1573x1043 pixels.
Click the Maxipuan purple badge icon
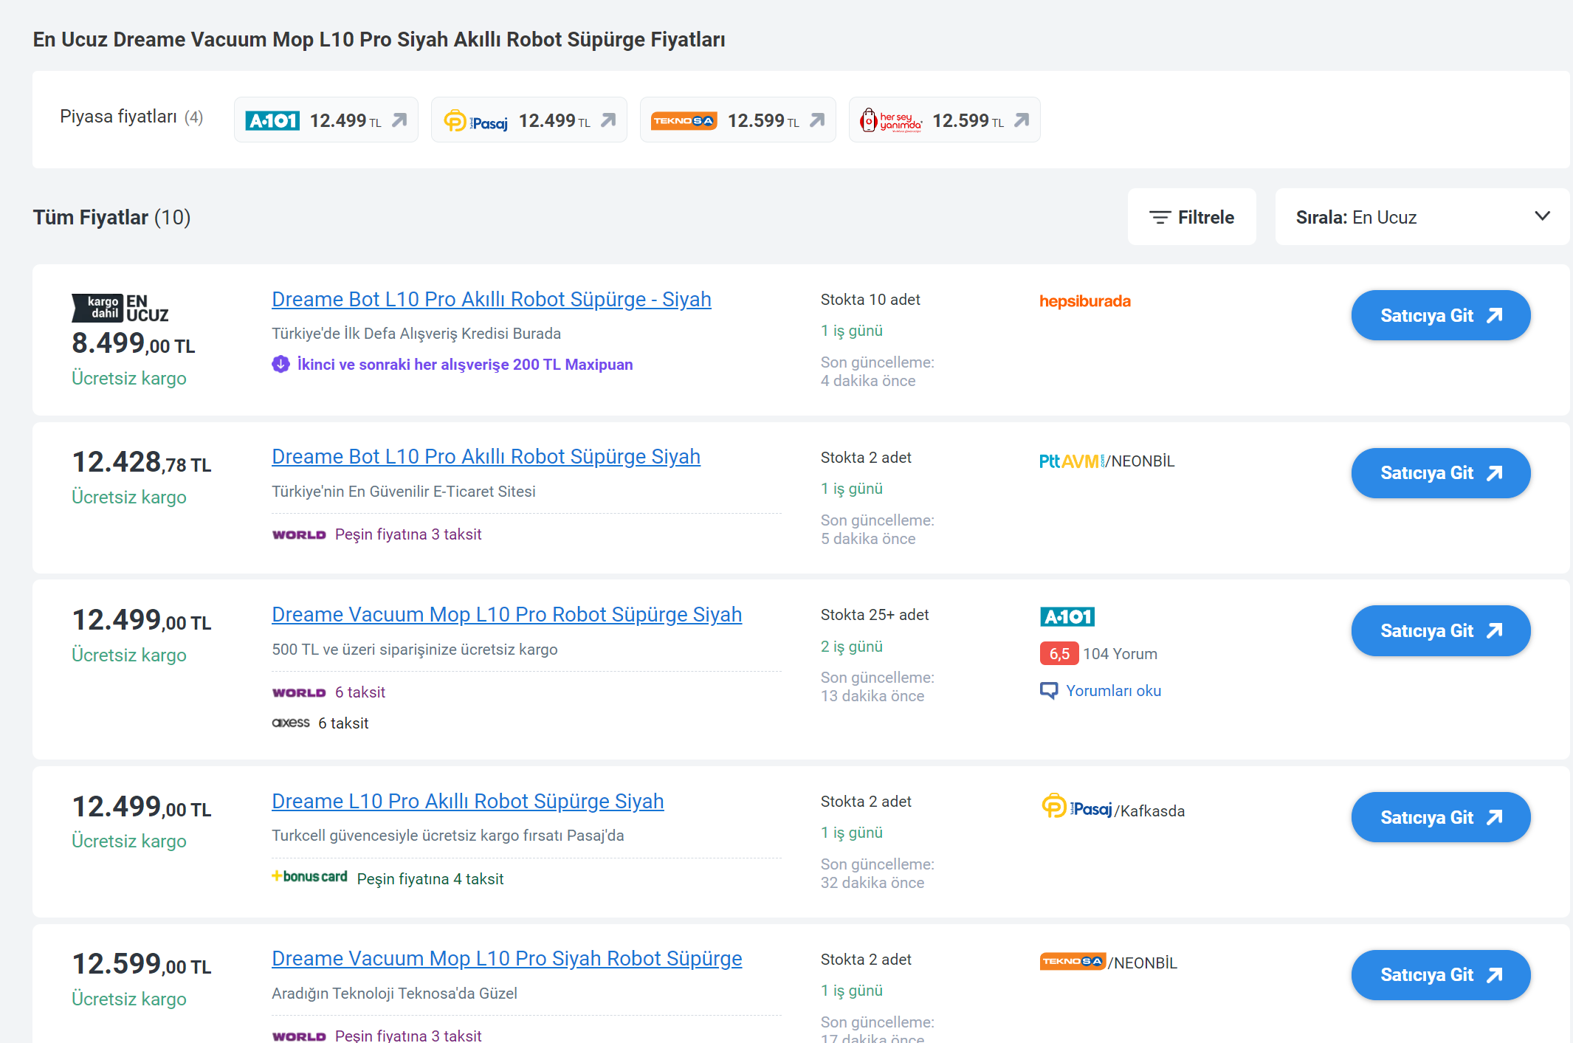click(280, 364)
